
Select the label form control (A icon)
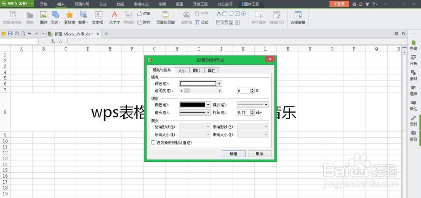click(218, 14)
